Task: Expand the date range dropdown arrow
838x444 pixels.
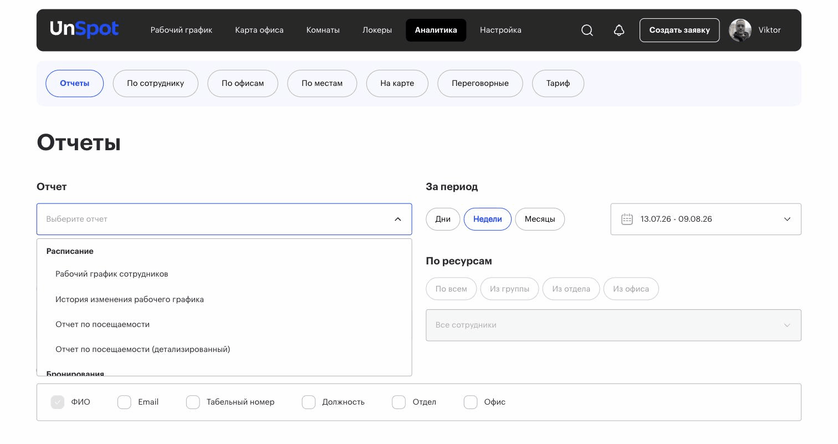Action: [x=787, y=219]
